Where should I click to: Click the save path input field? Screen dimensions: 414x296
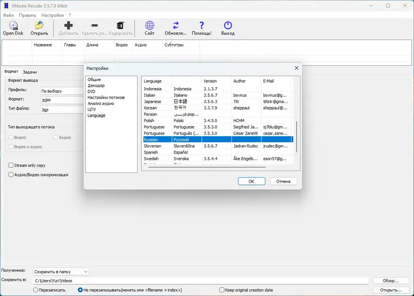pos(201,280)
